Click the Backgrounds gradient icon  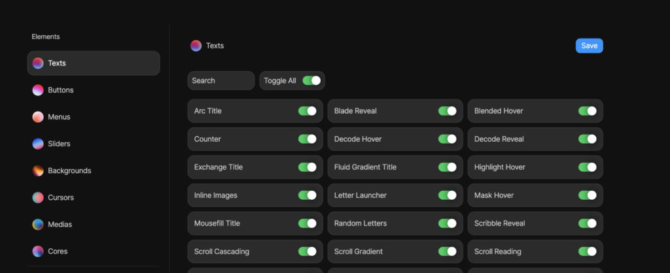[x=38, y=170]
